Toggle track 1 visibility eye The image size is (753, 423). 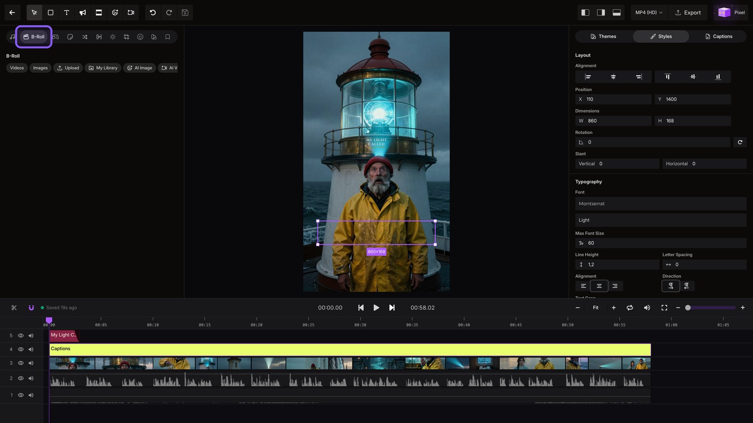point(21,395)
